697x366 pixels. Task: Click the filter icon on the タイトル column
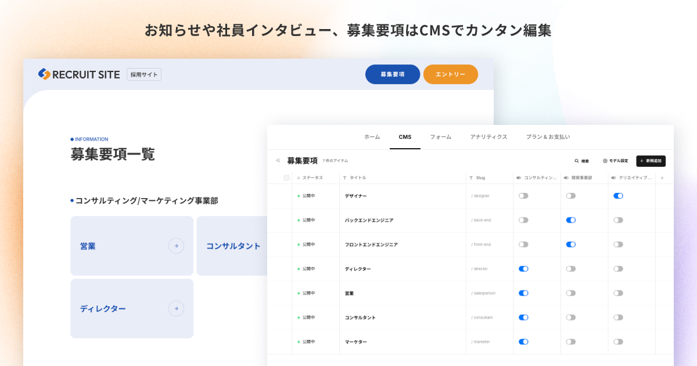(344, 177)
